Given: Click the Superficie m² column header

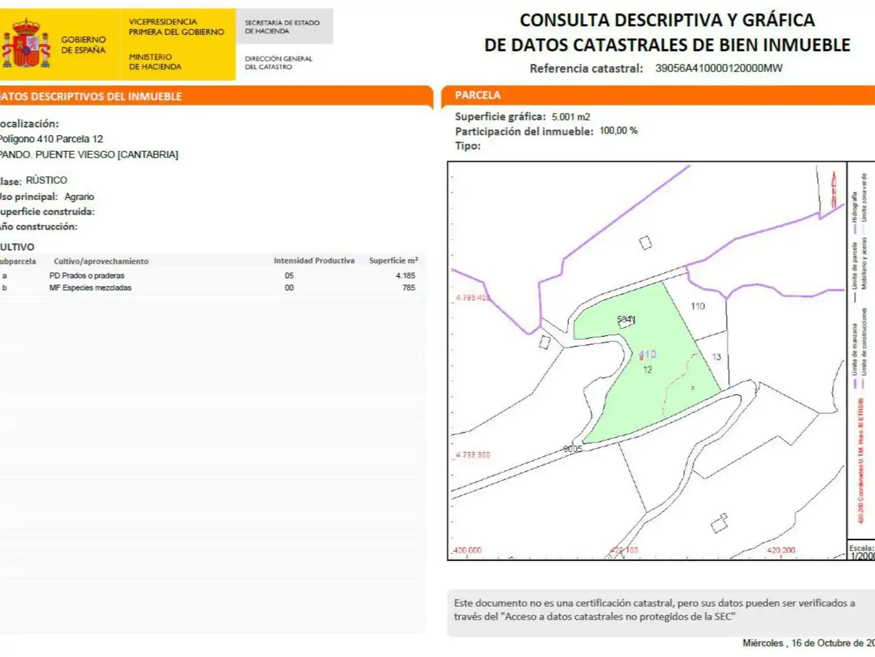Looking at the screenshot, I should pos(393,260).
